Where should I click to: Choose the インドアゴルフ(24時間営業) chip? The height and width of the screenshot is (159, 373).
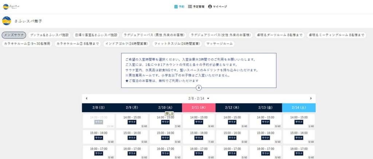[x=126, y=44]
